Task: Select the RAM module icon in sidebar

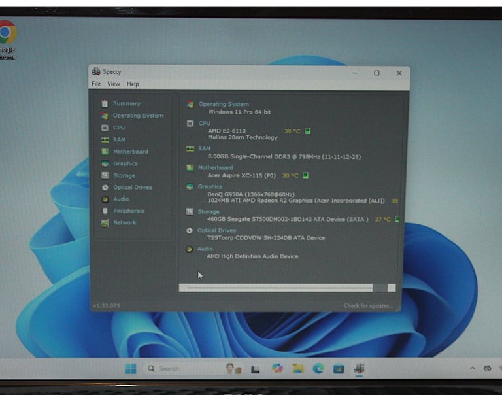Action: coord(105,140)
